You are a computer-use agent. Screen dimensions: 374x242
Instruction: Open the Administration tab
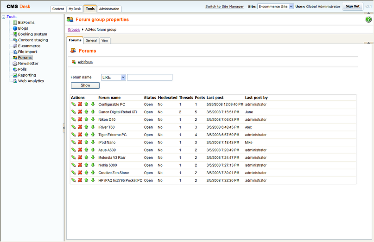(109, 9)
